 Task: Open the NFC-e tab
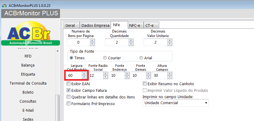click(136, 26)
